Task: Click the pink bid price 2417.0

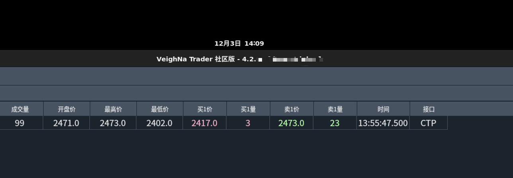Action: click(x=204, y=123)
